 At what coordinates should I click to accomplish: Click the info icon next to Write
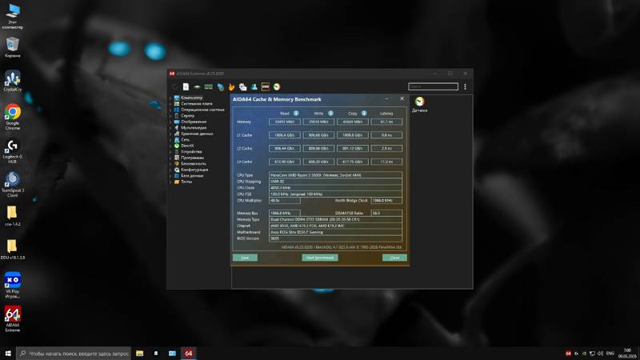[330, 113]
